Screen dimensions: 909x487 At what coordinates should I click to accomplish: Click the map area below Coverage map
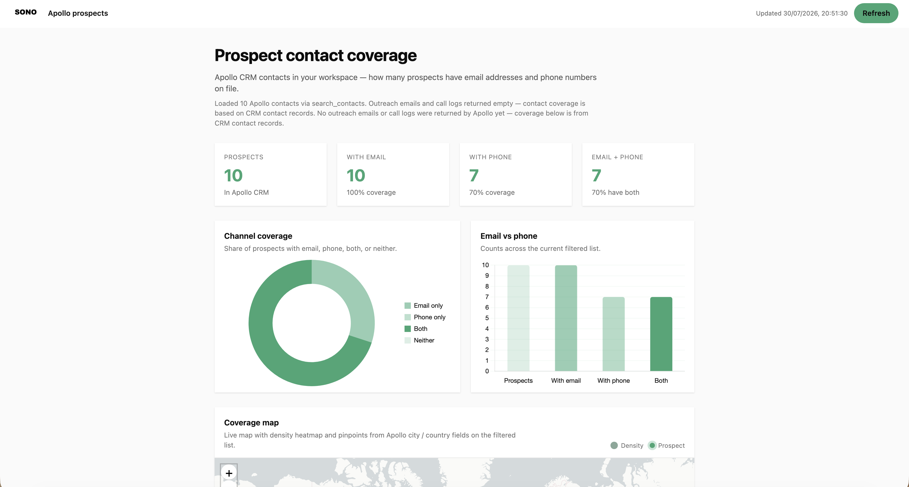(x=454, y=473)
